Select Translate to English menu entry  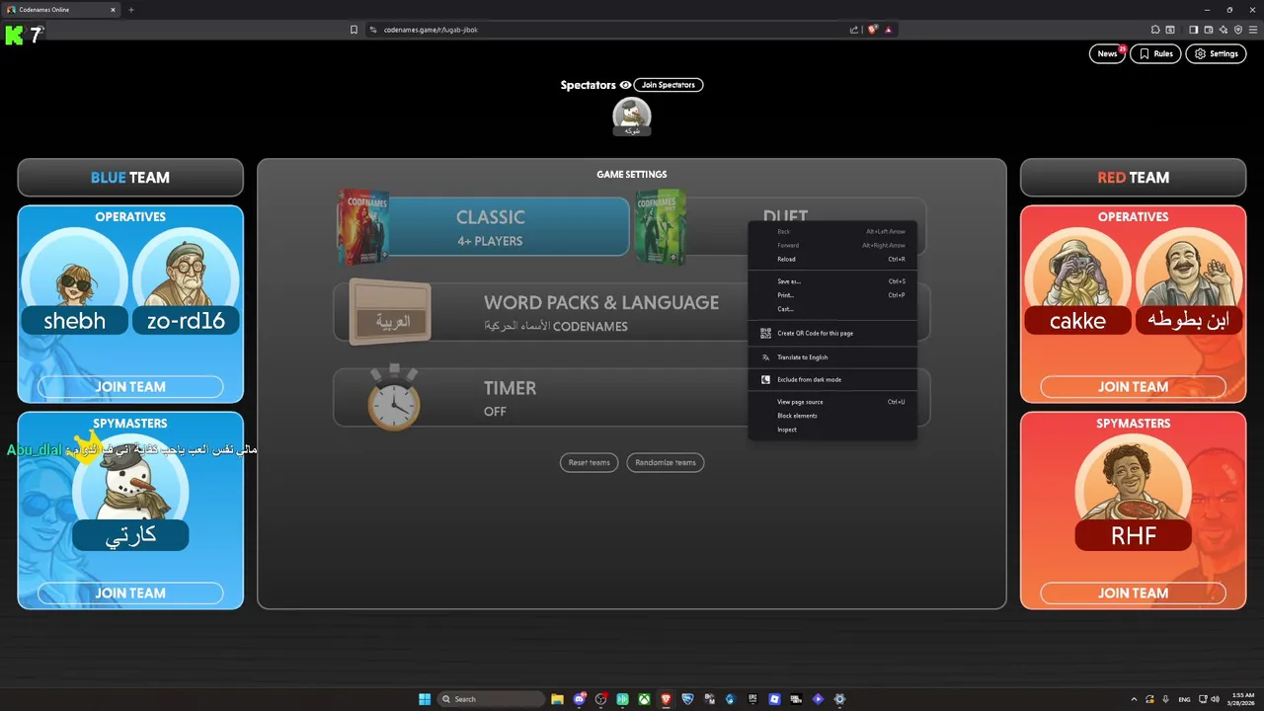coord(832,357)
